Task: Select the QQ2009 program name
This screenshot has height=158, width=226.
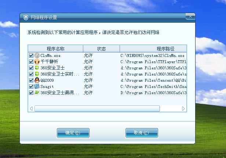Action: [47, 80]
